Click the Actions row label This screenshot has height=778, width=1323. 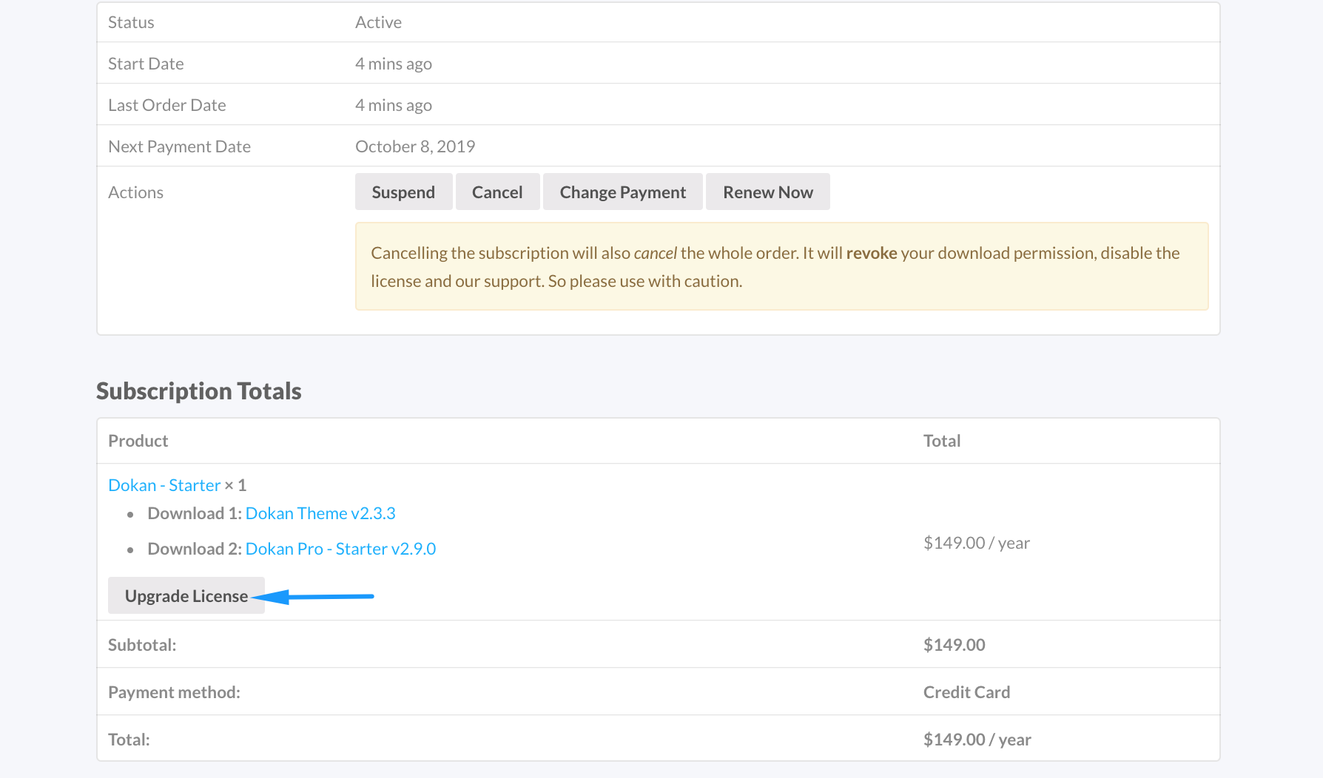[135, 192]
